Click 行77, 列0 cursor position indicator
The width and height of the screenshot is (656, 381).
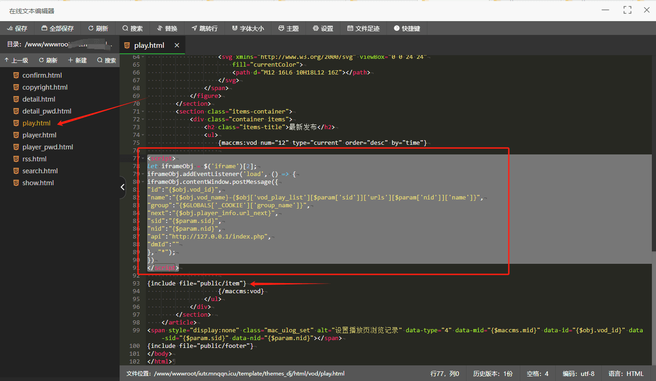[444, 374]
